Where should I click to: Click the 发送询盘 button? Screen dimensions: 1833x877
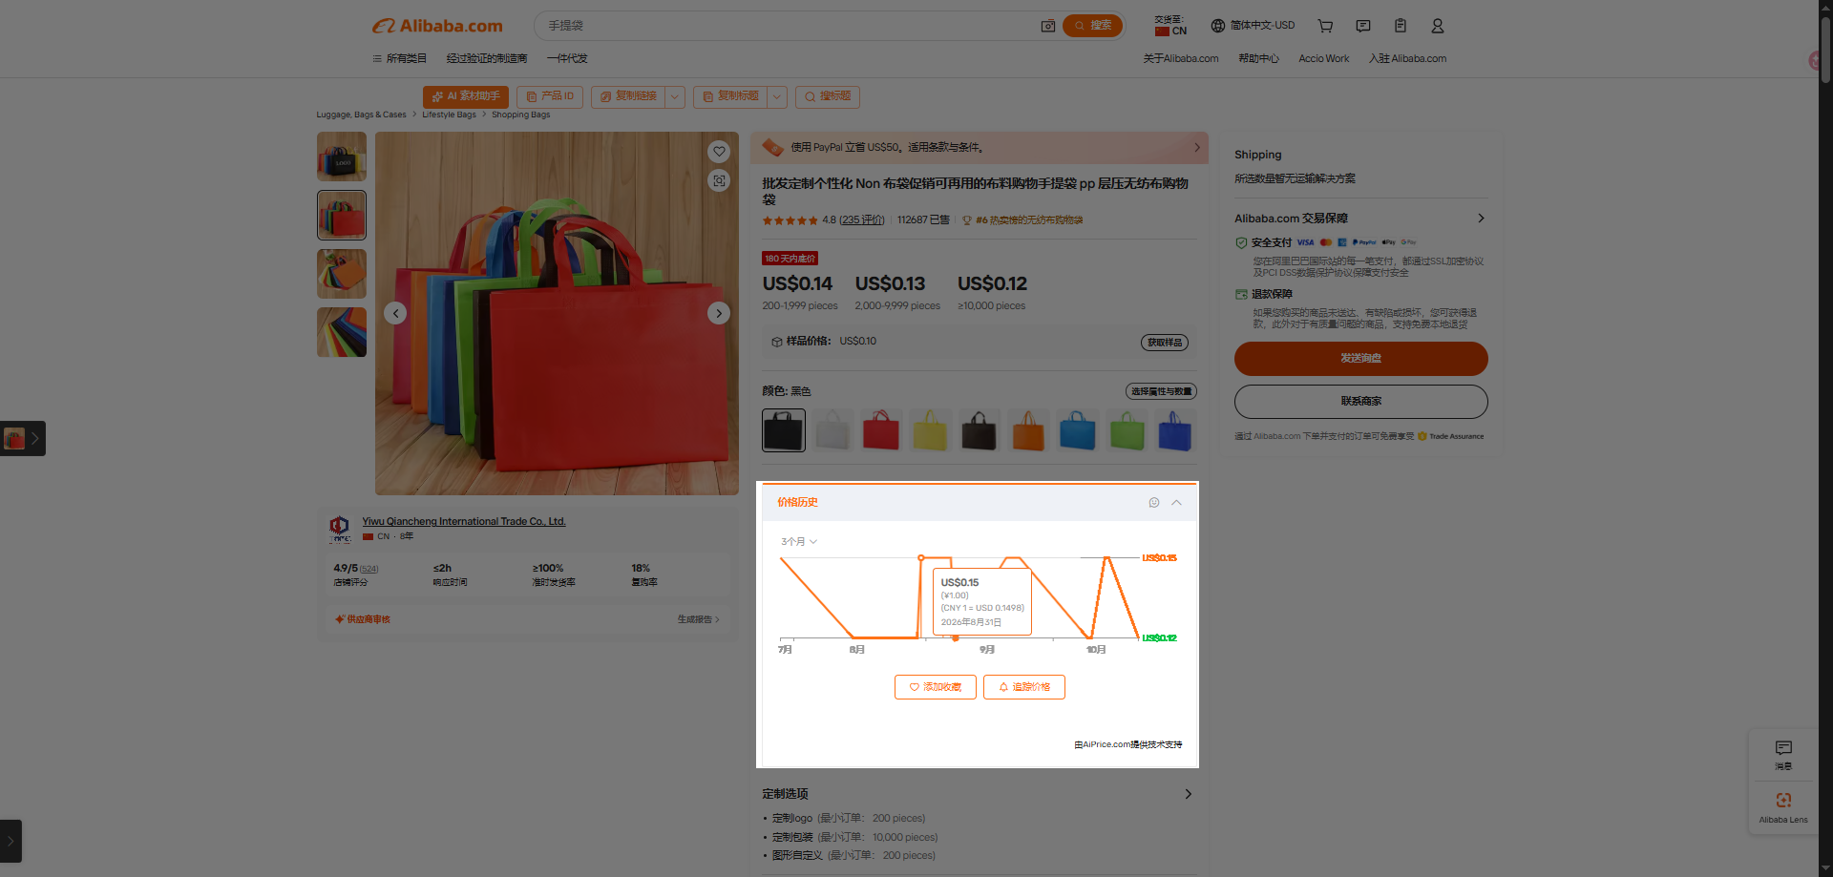pos(1360,359)
